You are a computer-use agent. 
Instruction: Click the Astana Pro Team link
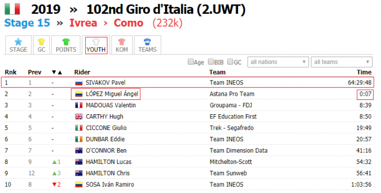click(x=232, y=94)
